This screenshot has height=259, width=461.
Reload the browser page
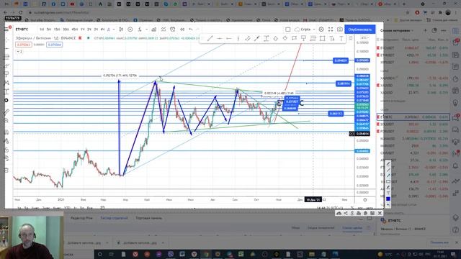pyautogui.click(x=20, y=13)
